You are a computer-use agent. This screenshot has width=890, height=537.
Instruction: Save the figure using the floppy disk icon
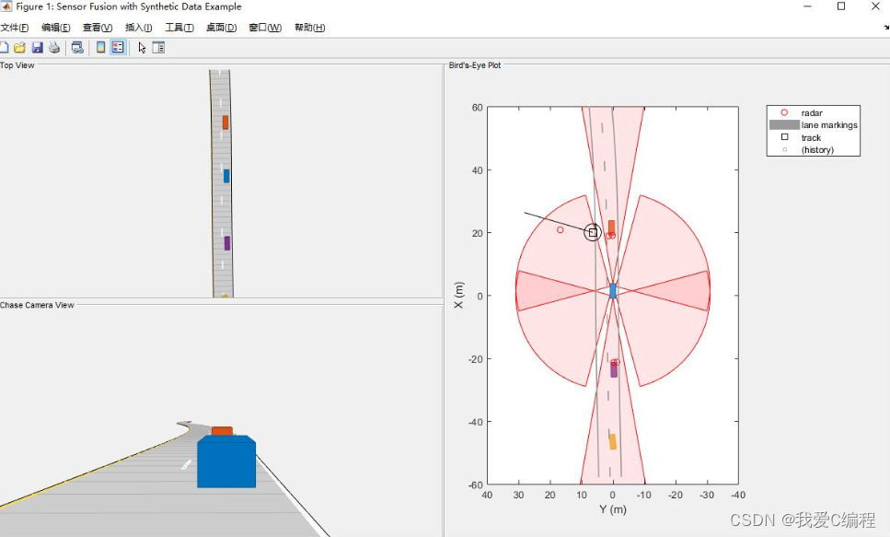(38, 47)
